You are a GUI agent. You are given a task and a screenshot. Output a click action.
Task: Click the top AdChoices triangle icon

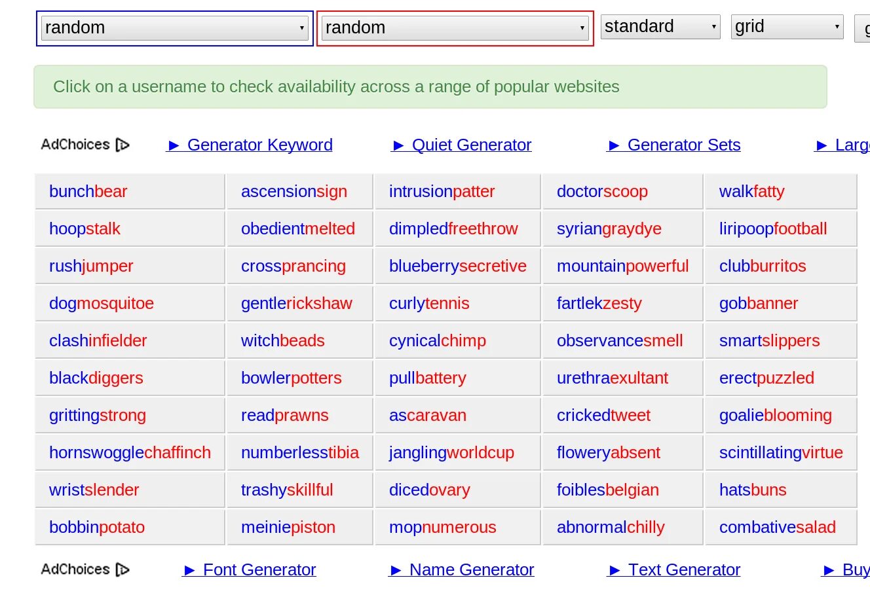123,145
